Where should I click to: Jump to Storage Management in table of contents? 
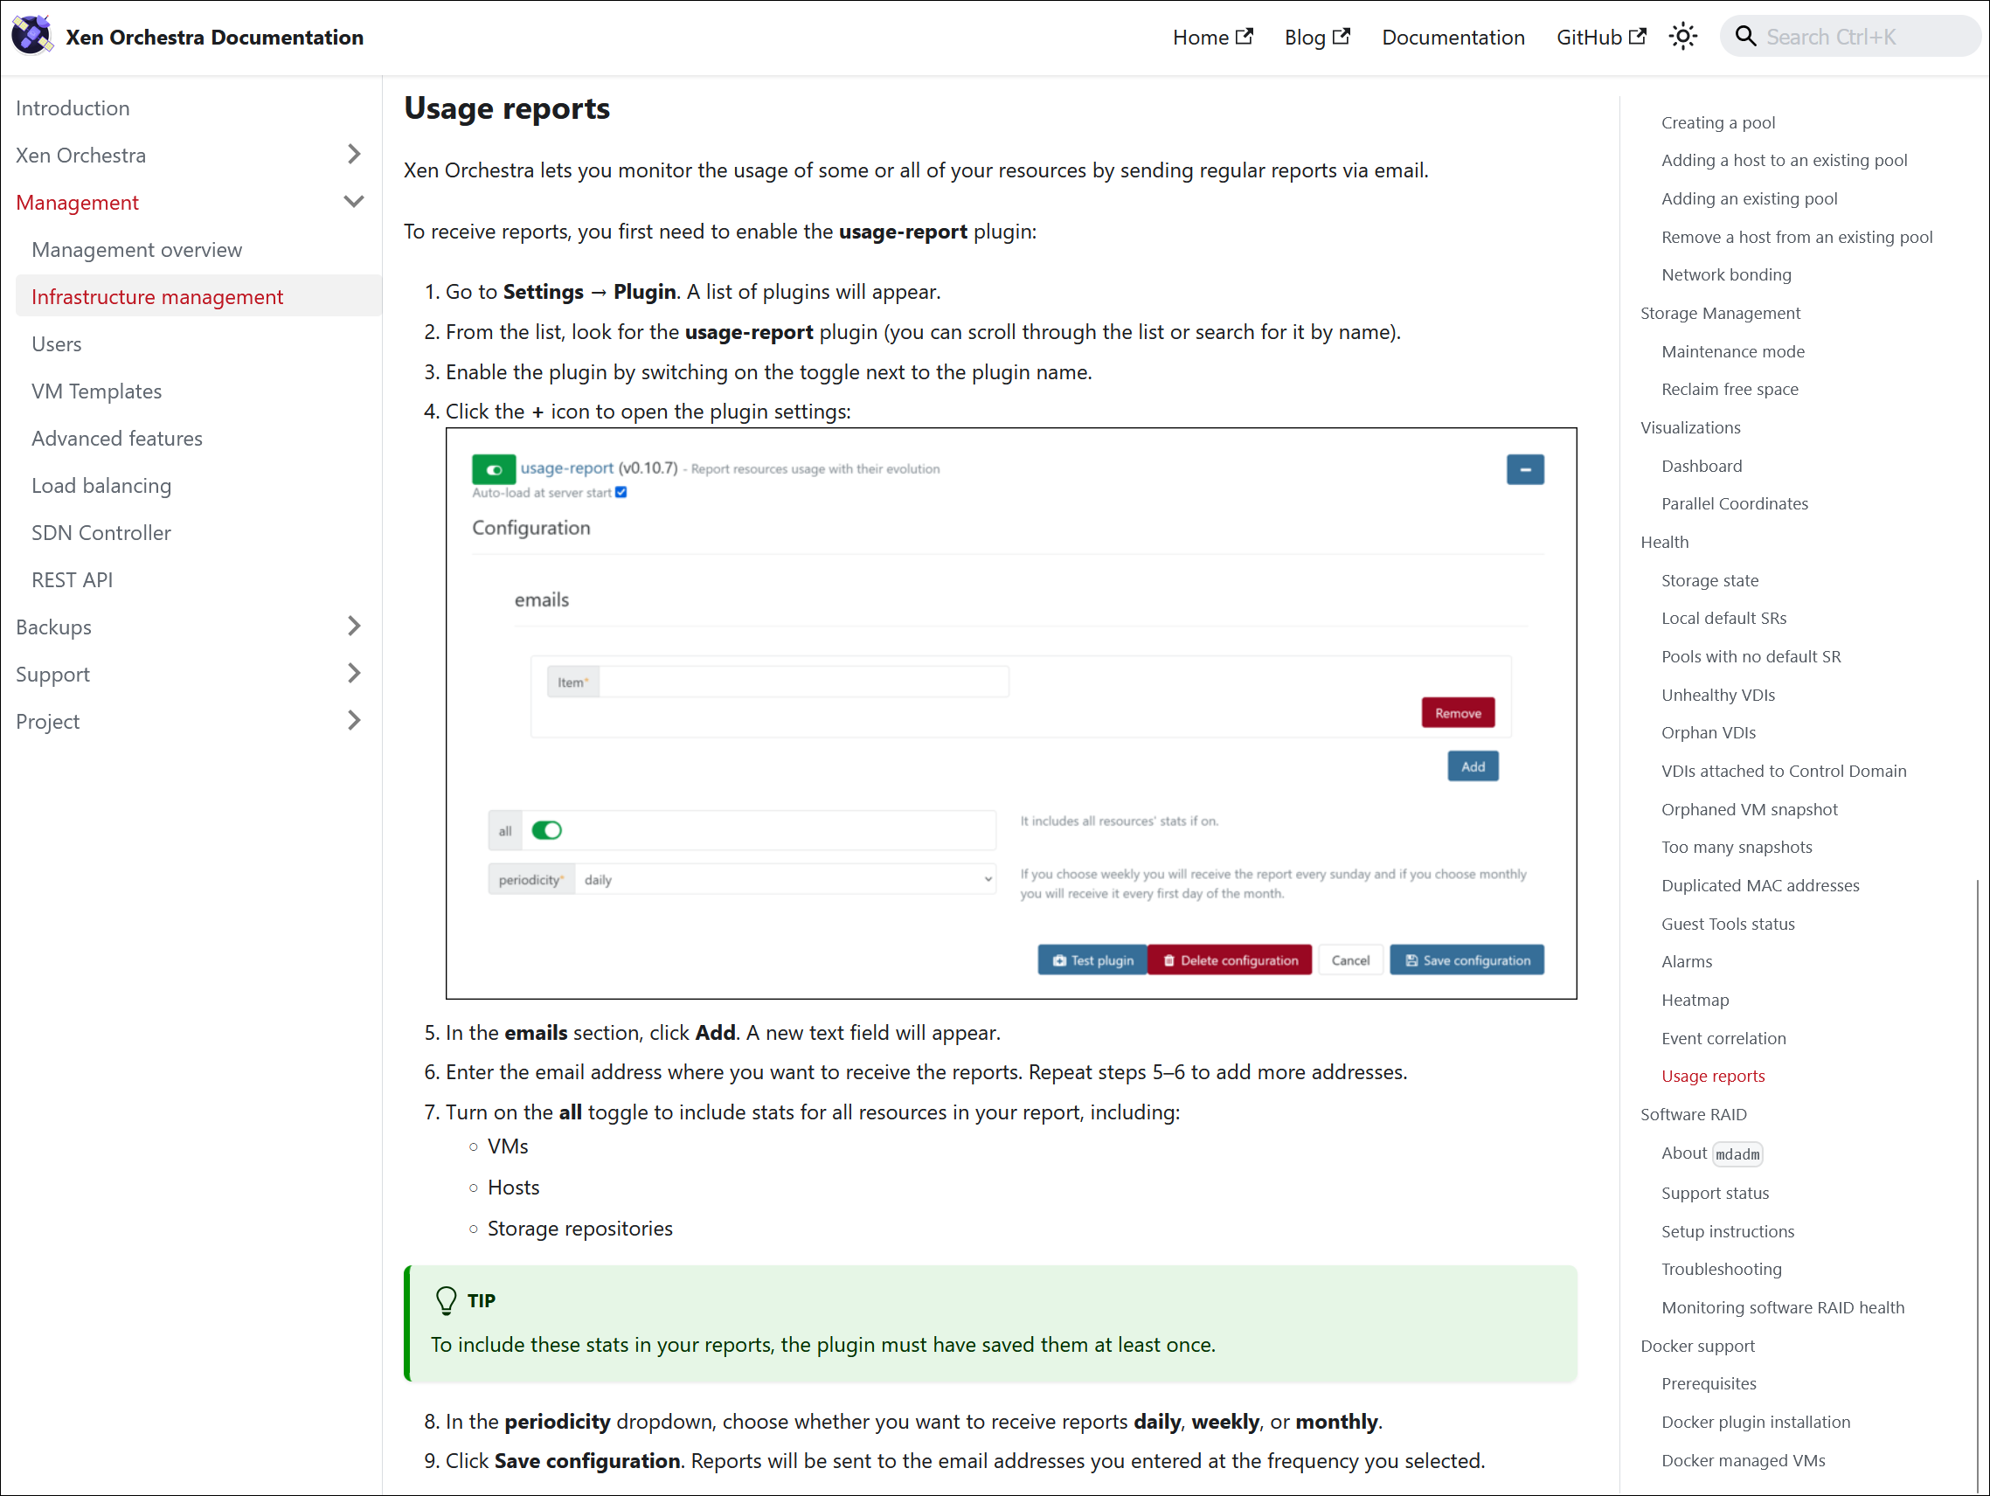[1720, 313]
